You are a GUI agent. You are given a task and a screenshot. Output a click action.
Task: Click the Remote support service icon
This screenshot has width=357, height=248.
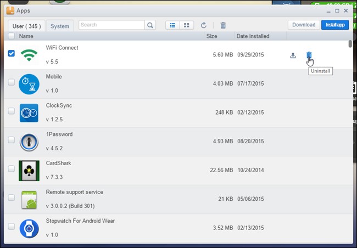(x=29, y=200)
